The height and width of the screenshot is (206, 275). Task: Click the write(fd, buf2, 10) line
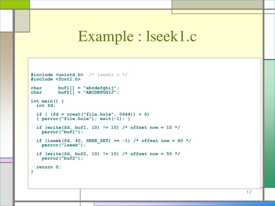[108, 154]
